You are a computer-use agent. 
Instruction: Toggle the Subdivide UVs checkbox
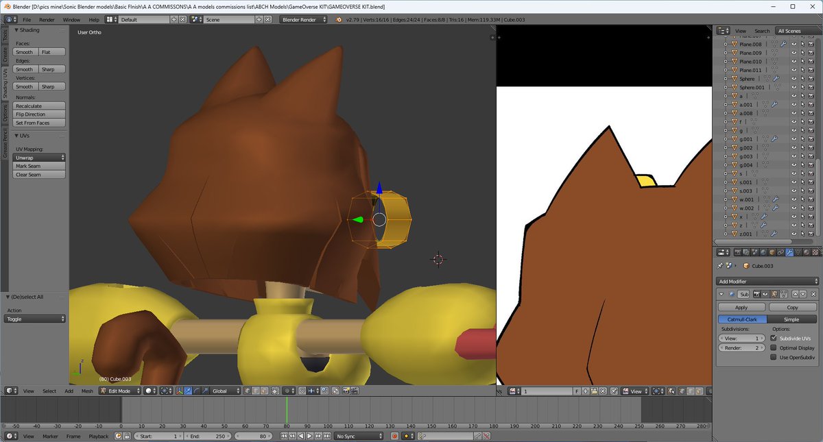pyautogui.click(x=774, y=338)
